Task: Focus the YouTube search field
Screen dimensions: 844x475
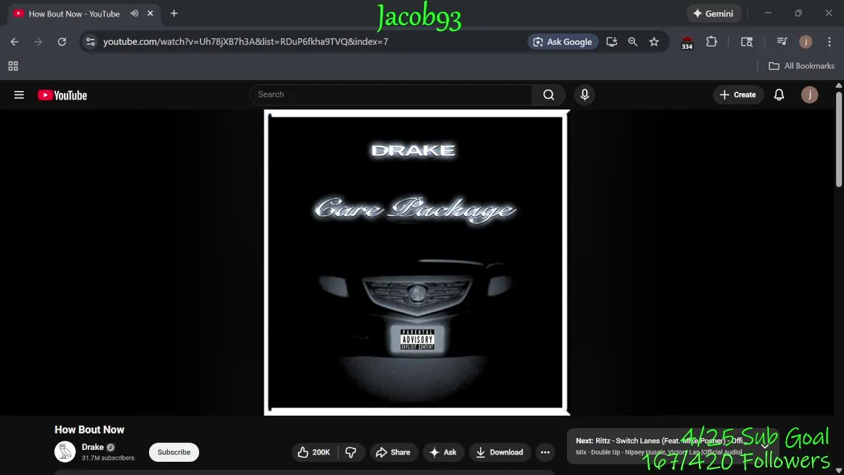Action: point(390,95)
